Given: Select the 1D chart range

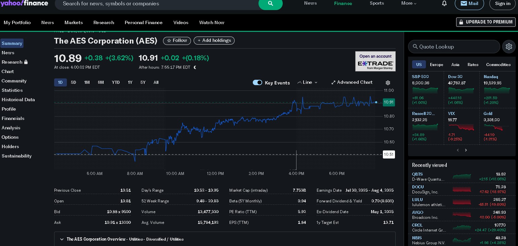Looking at the screenshot, I should tap(61, 82).
